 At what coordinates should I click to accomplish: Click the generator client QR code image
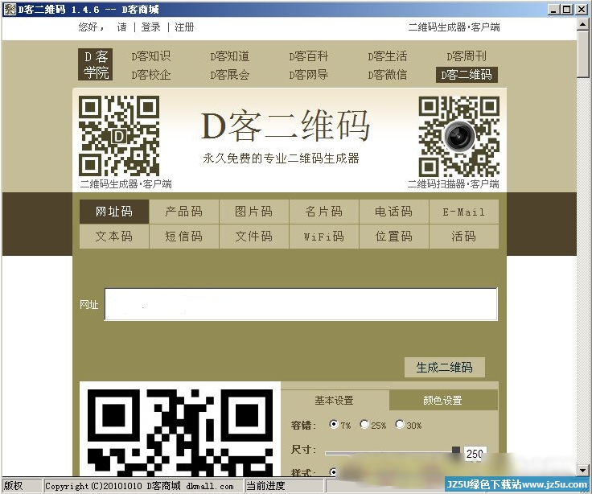[119, 136]
